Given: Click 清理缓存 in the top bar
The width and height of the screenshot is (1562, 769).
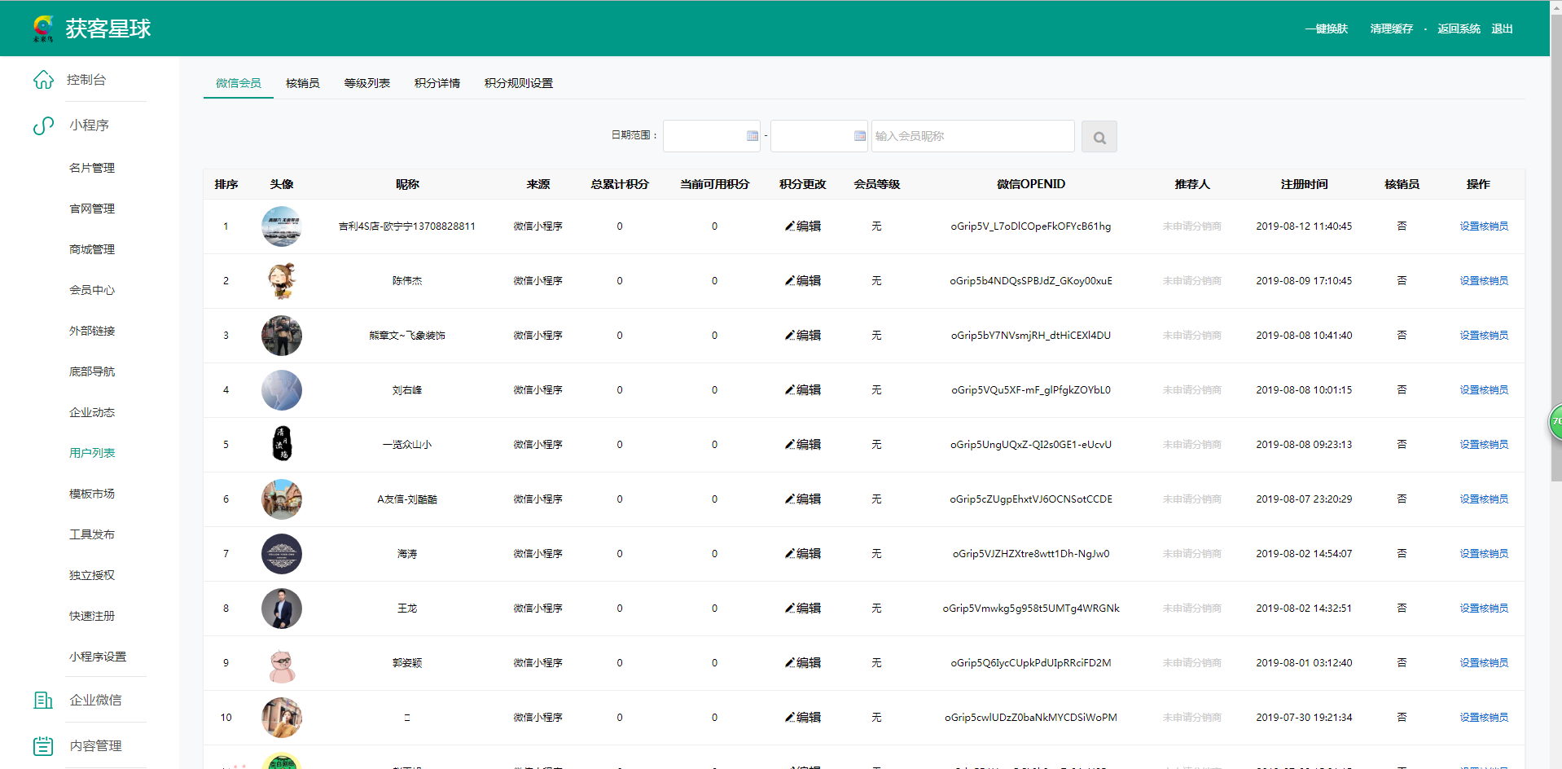Looking at the screenshot, I should 1391,29.
